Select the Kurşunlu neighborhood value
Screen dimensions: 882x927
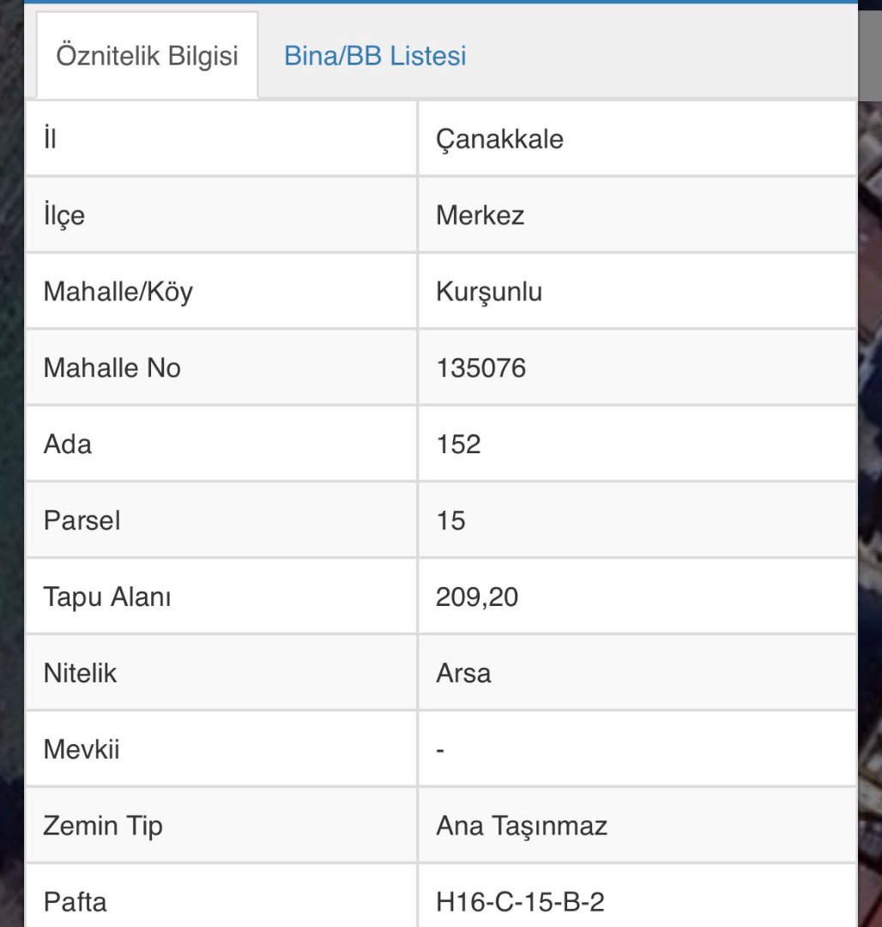(489, 292)
